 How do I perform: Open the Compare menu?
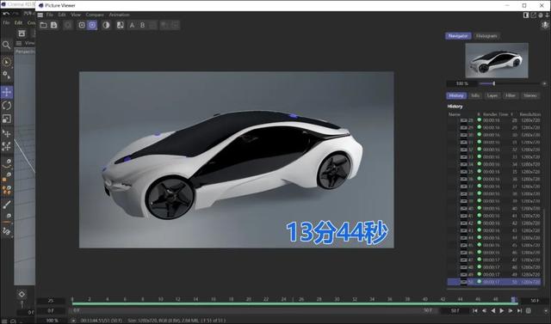click(x=95, y=15)
